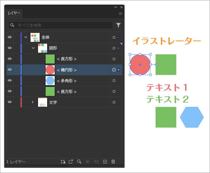Select the <多角形> row label
The image size is (210, 173).
pos(67,81)
